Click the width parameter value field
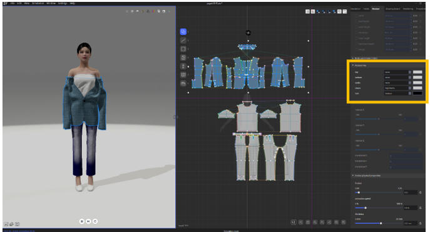This screenshot has width=430, height=232. pos(397,16)
